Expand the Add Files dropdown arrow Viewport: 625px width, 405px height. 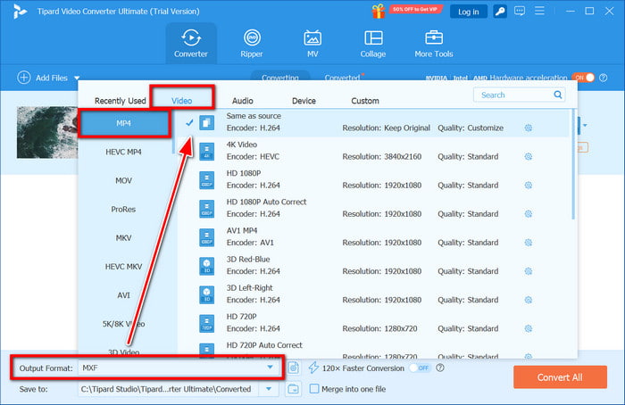77,78
